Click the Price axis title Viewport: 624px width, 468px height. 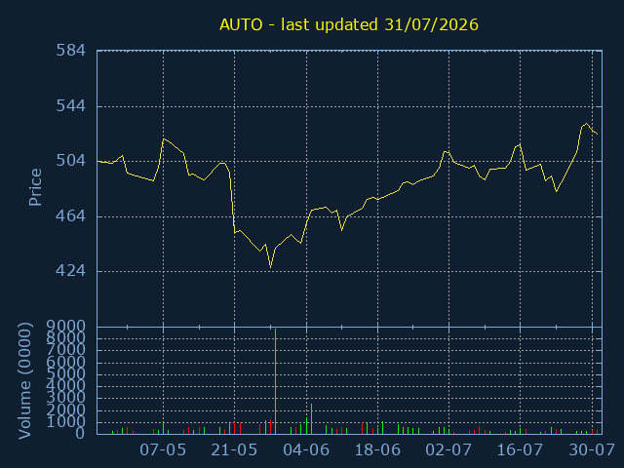click(35, 187)
